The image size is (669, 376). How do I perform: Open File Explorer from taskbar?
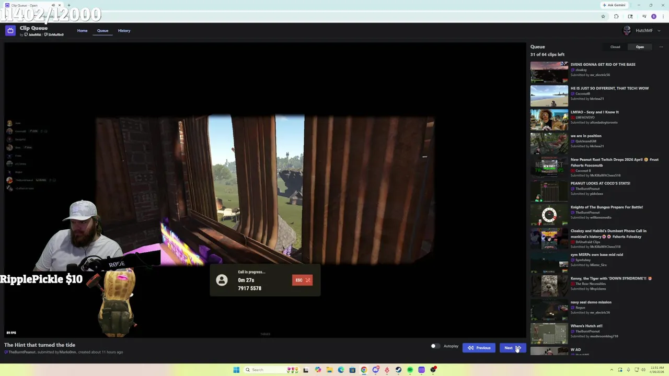coord(329,370)
